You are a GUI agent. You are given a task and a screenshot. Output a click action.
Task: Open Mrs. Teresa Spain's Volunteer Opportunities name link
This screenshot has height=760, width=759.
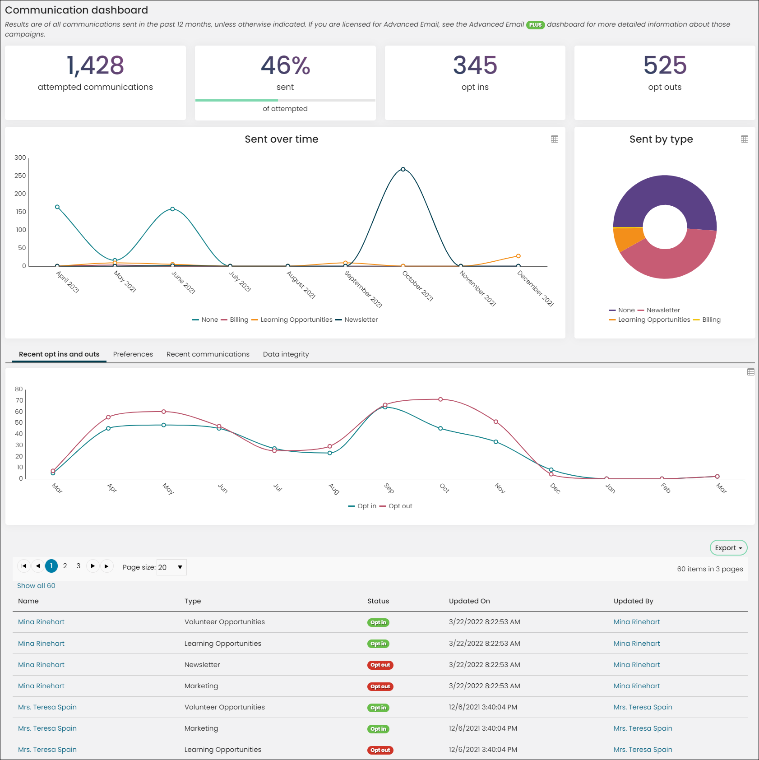[x=47, y=707]
